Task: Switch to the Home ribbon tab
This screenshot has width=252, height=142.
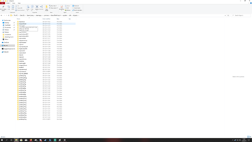Action: point(8,3)
